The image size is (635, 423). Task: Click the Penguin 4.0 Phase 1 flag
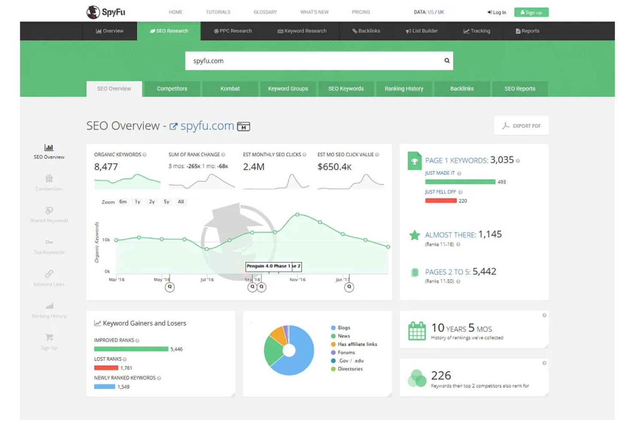click(x=269, y=266)
